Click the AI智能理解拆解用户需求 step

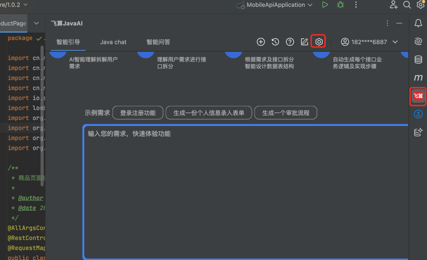click(93, 63)
